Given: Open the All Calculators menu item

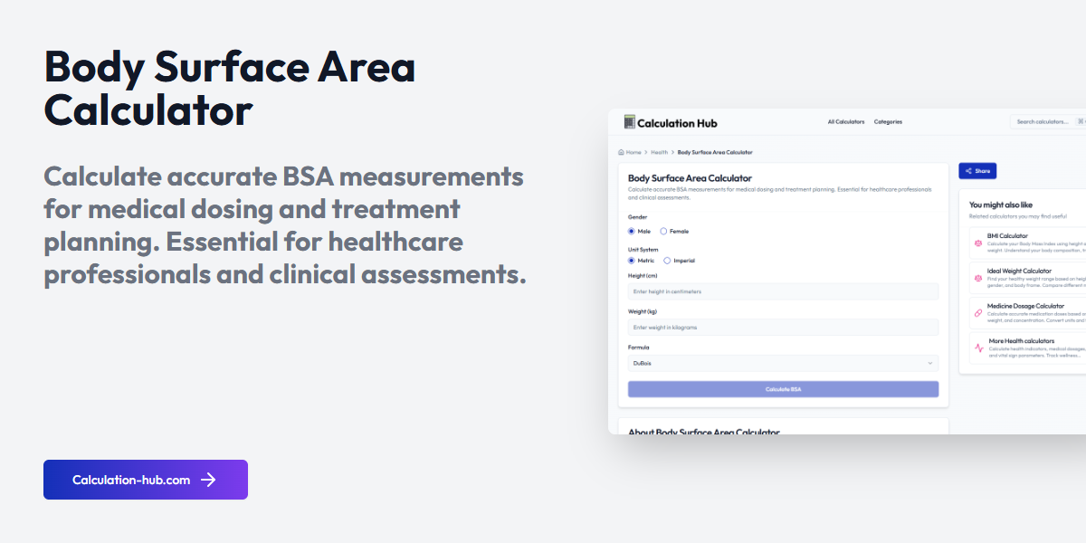Looking at the screenshot, I should (846, 121).
